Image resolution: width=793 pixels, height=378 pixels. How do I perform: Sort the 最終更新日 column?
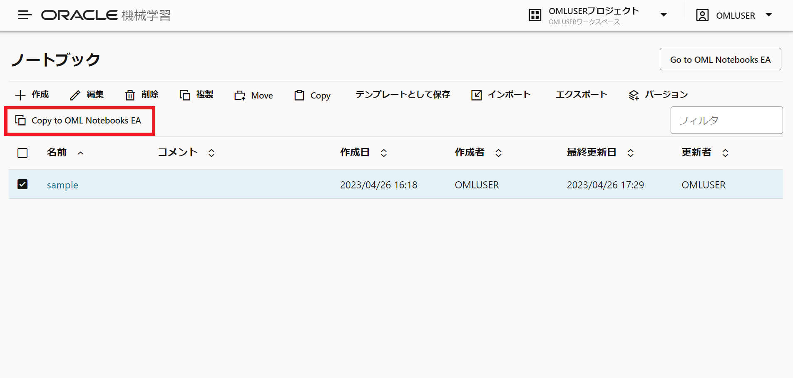631,153
